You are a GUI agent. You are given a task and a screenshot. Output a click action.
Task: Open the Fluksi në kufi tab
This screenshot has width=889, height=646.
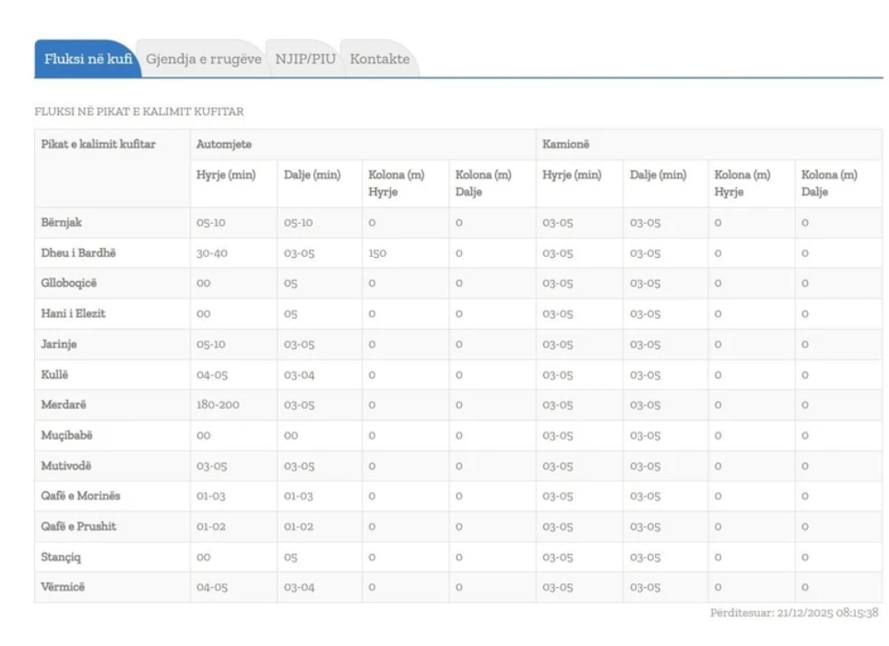coord(88,59)
